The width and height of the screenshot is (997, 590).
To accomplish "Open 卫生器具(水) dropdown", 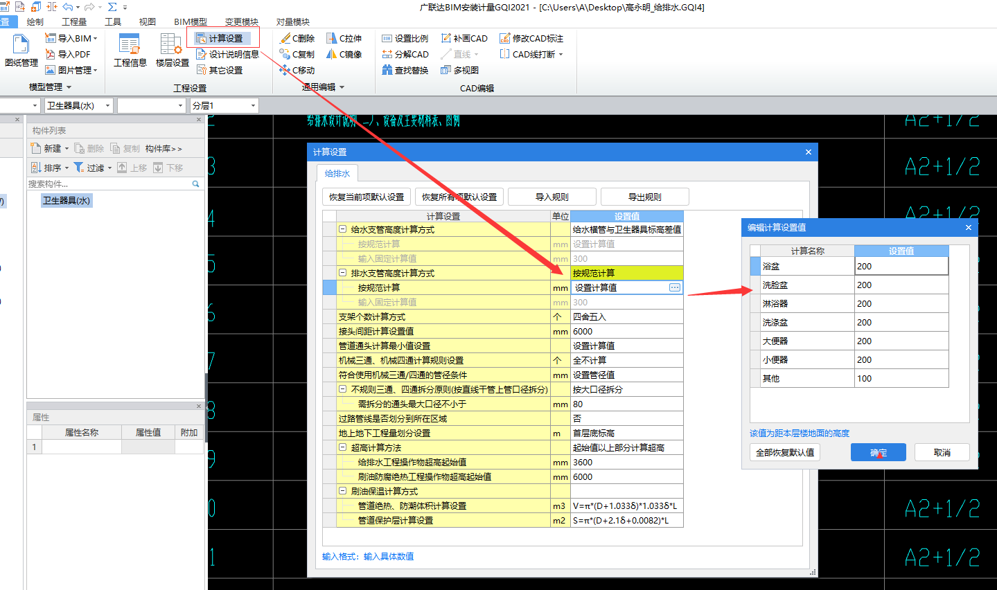I will click(x=107, y=105).
